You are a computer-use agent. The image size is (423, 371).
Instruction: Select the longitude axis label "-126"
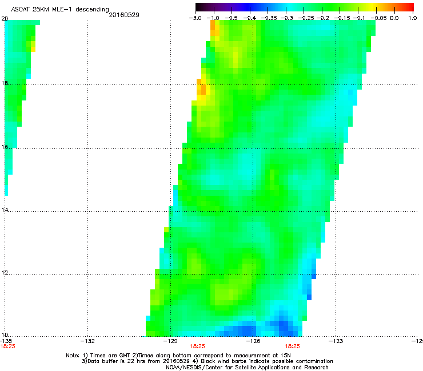(x=253, y=341)
